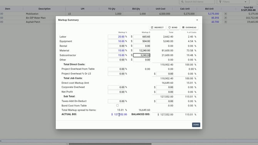Edit Corporate Overhead percent field
This screenshot has height=145, width=258.
click(116, 87)
